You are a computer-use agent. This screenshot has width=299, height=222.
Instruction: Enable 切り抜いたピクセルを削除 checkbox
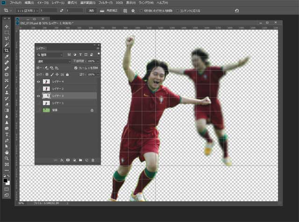[141, 10]
